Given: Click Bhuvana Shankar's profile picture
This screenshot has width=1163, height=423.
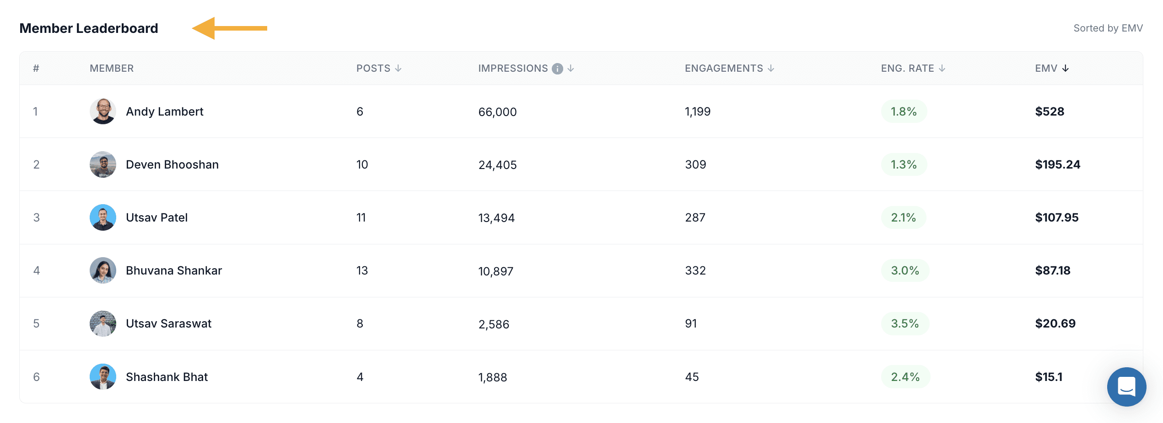Looking at the screenshot, I should (103, 270).
